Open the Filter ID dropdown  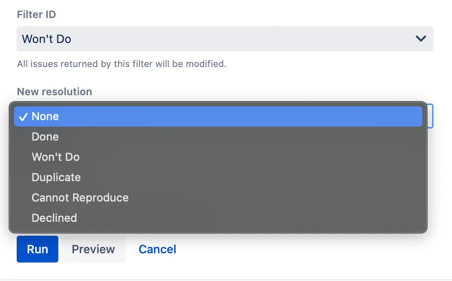225,39
